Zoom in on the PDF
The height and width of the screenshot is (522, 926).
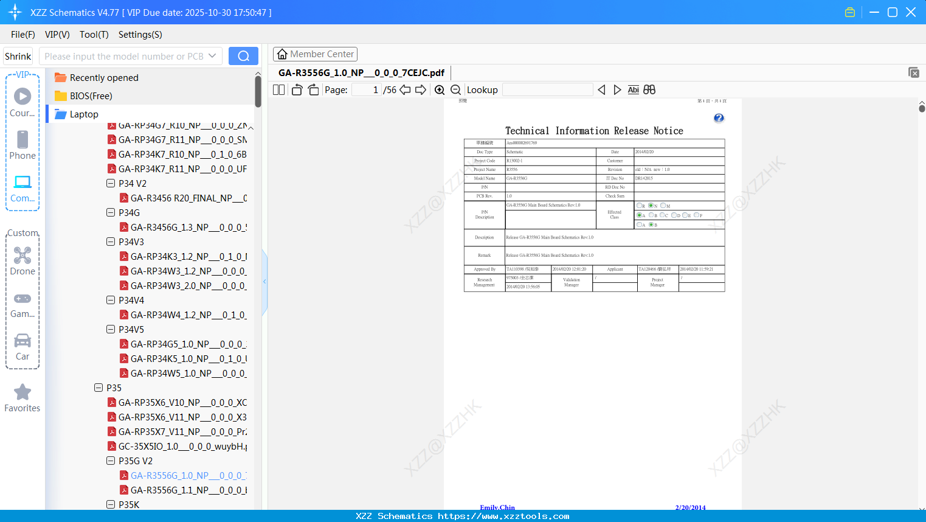(440, 89)
